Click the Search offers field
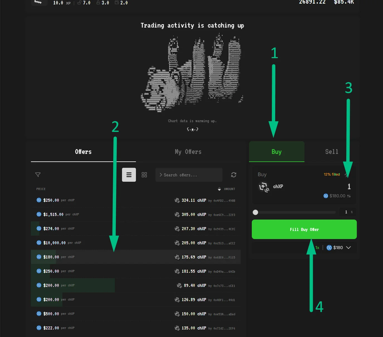Image resolution: width=383 pixels, height=337 pixels. coord(189,175)
